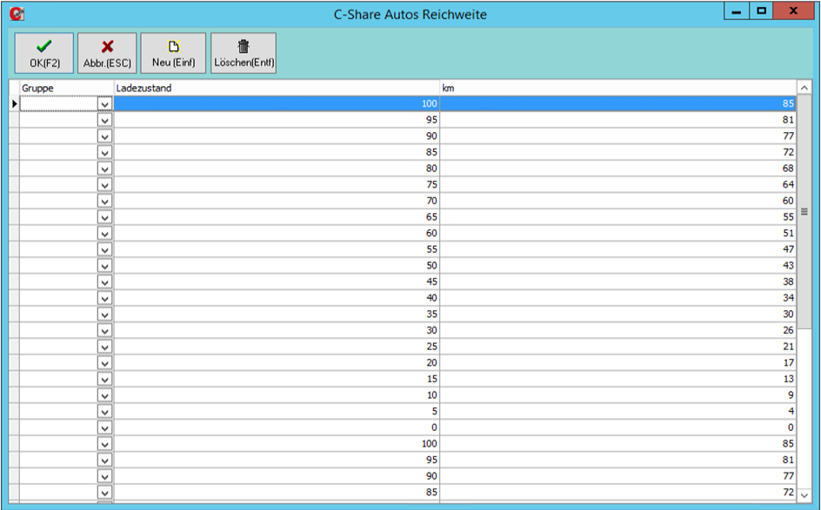The width and height of the screenshot is (821, 510).
Task: Click the km cell showing value 13
Action: 617,380
